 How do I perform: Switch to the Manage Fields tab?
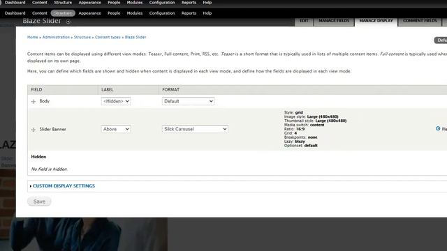click(x=334, y=21)
